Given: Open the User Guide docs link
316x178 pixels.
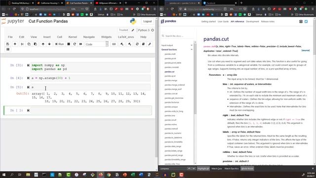Looking at the screenshot, I should (223, 21).
